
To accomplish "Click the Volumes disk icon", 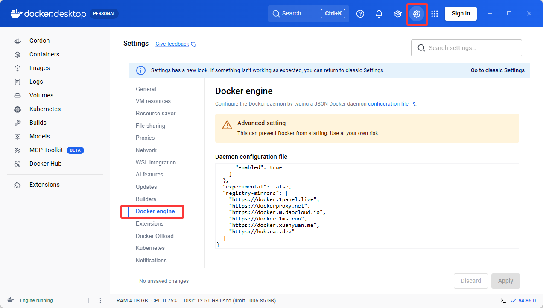I will 18,96.
